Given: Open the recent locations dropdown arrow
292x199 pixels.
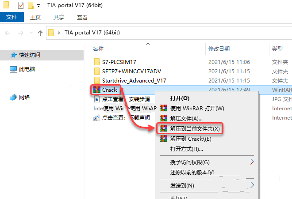Looking at the screenshot, I should pos(31,33).
